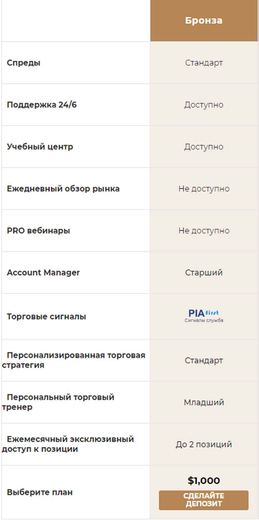Click Доступно in the Поддержка 24/6 row
The width and height of the screenshot is (259, 520).
click(204, 105)
